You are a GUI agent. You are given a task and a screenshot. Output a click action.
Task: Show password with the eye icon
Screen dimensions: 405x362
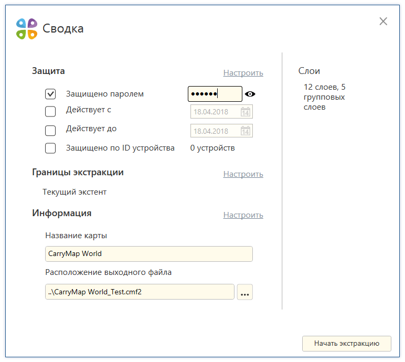[250, 94]
